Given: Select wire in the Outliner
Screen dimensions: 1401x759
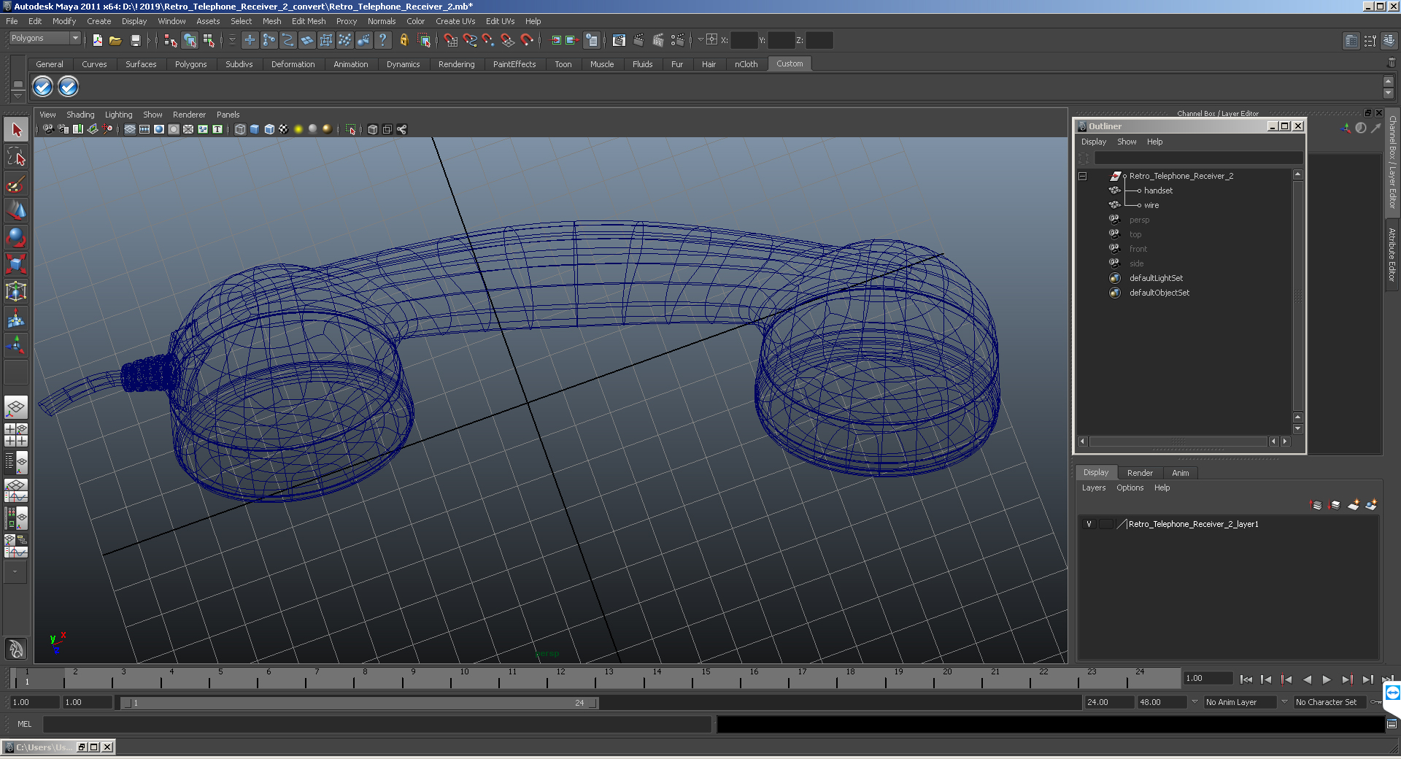Looking at the screenshot, I should [x=1151, y=205].
